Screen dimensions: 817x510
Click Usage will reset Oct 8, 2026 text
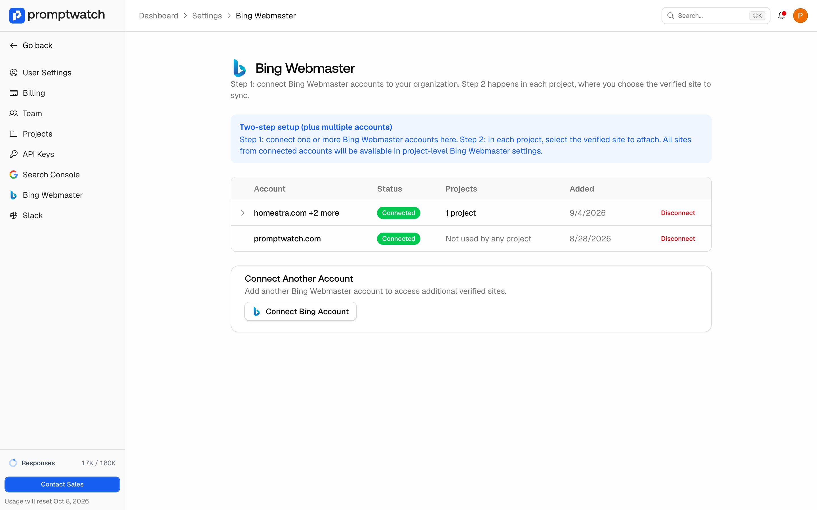pyautogui.click(x=47, y=501)
